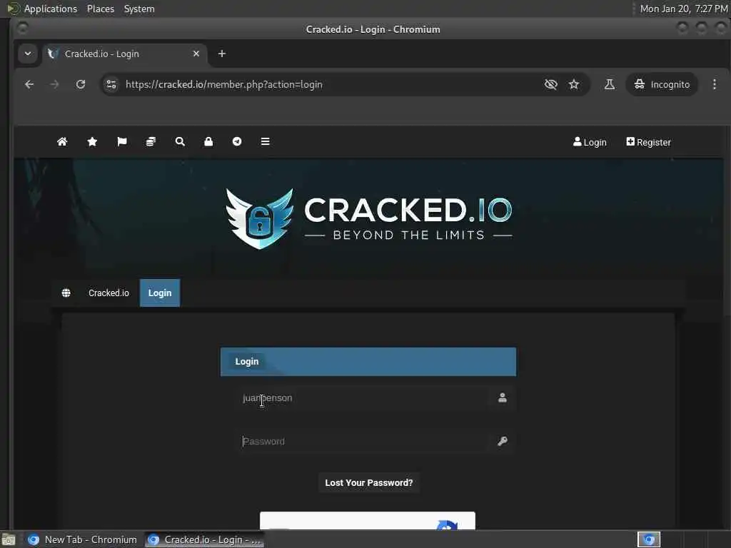Reload the page with refresh icon
The image size is (731, 548).
pyautogui.click(x=81, y=84)
